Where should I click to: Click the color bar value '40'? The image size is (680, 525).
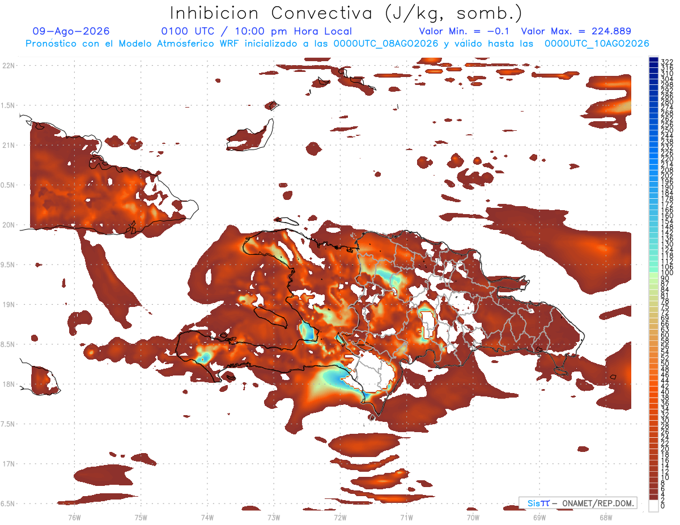coord(665,392)
